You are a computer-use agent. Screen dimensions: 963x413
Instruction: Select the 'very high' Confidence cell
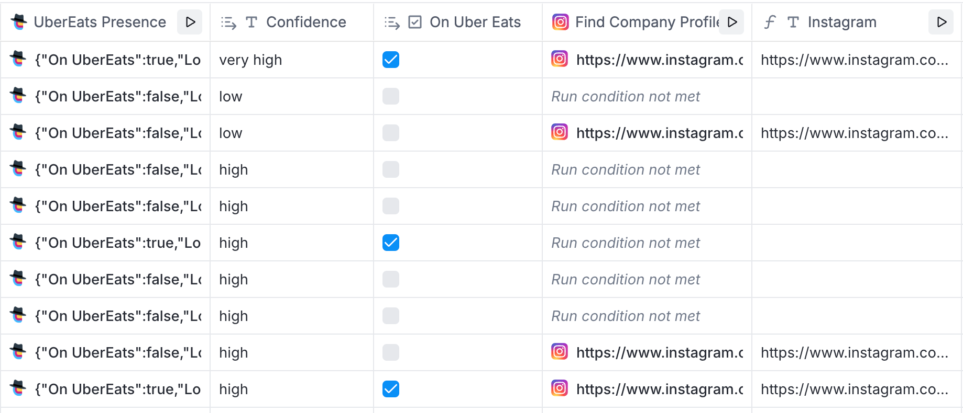click(x=292, y=60)
